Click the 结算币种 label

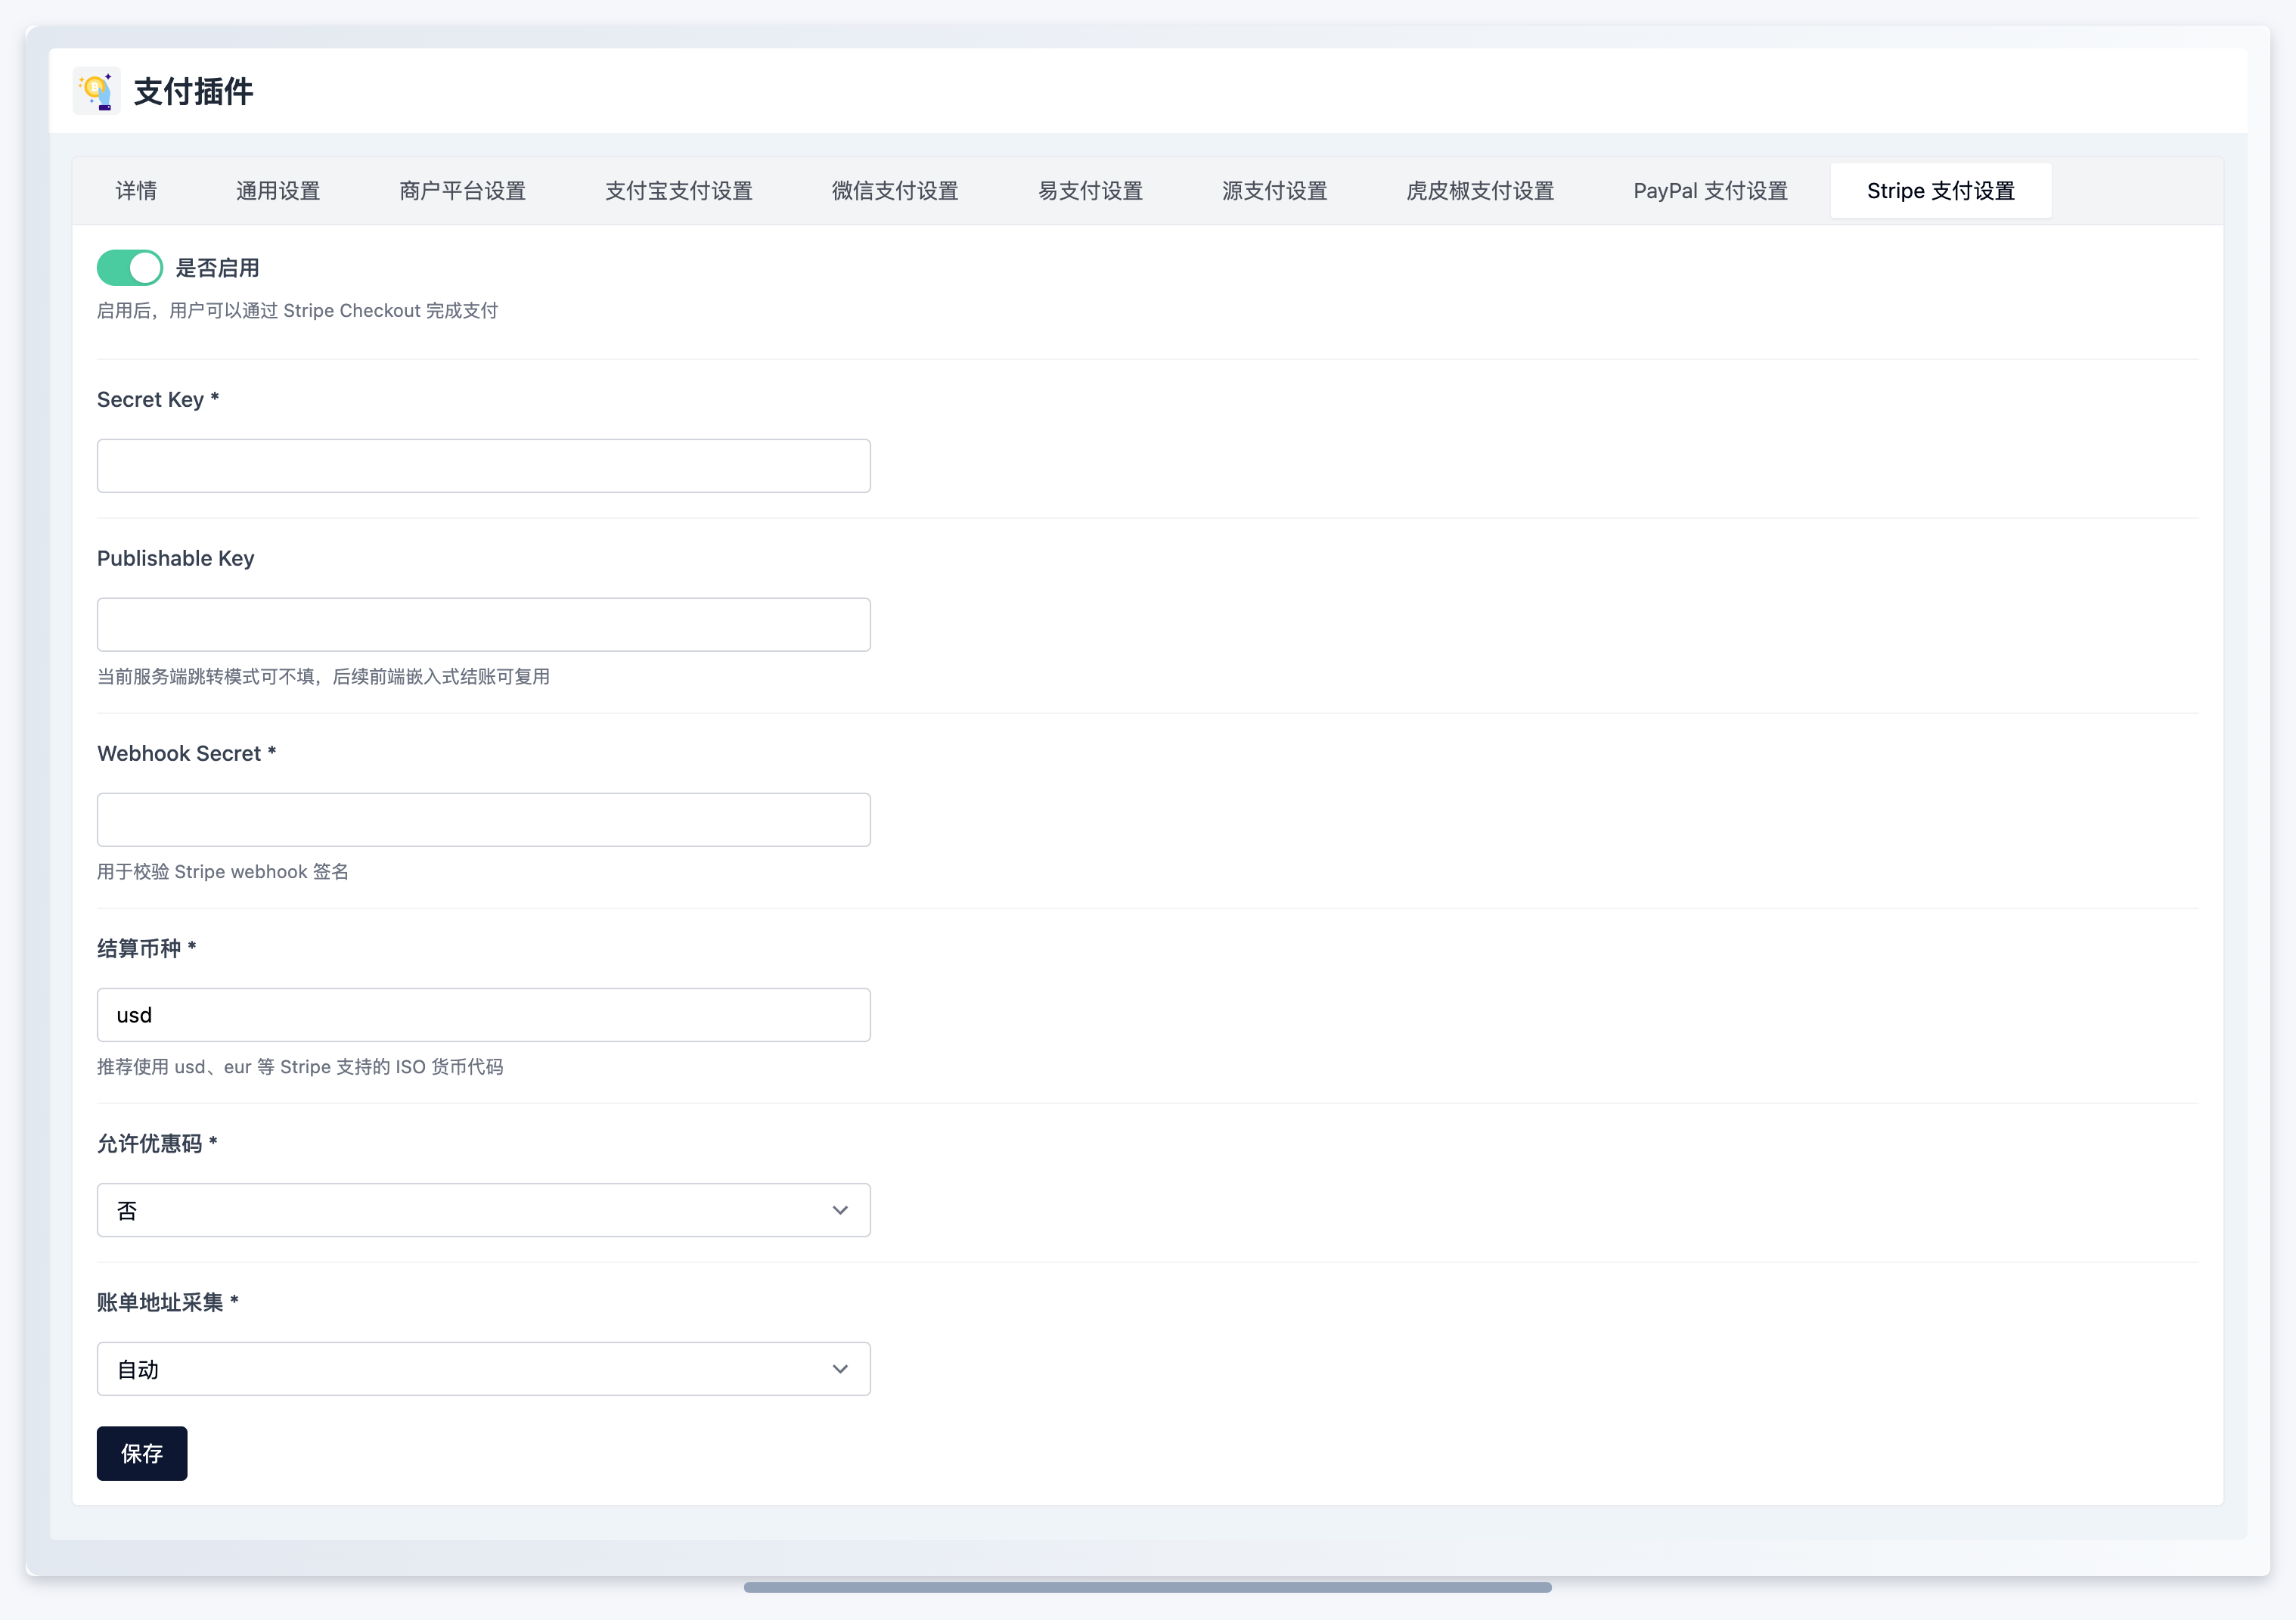pos(147,949)
